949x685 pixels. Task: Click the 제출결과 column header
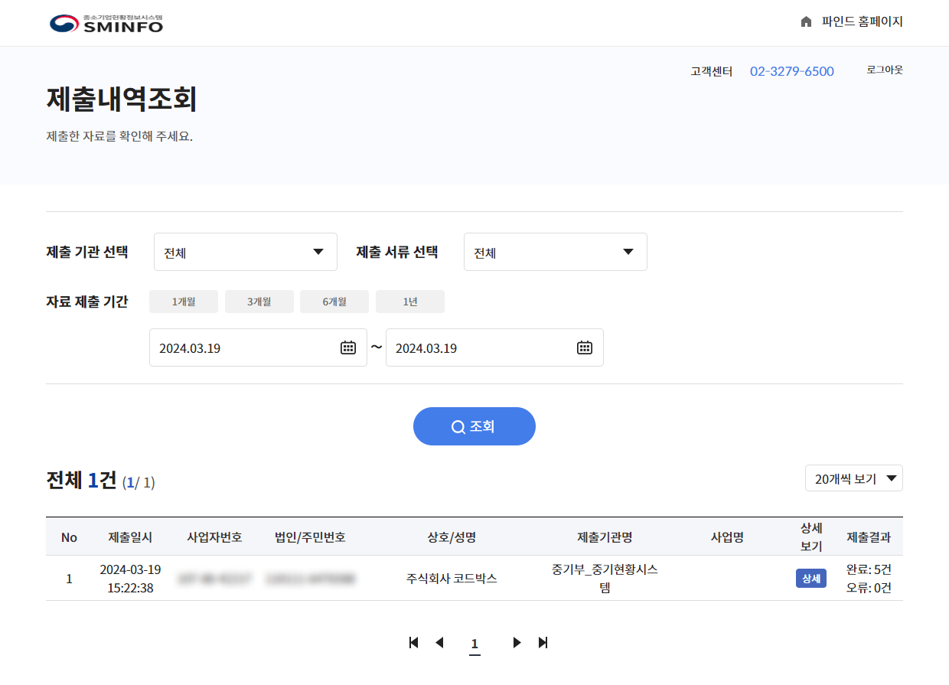tap(869, 537)
